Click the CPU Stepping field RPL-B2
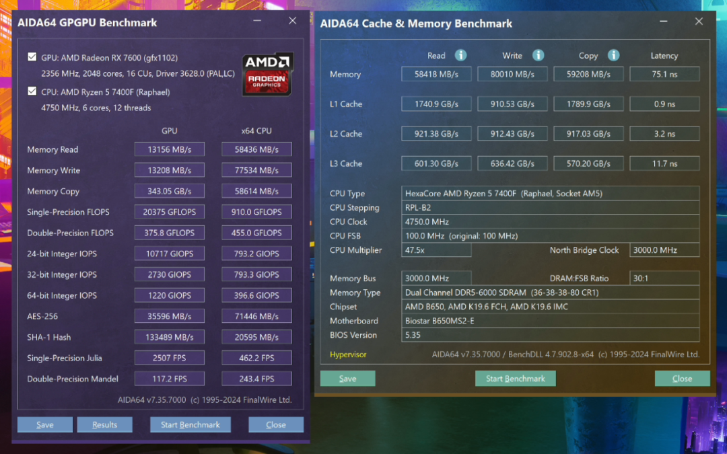This screenshot has width=727, height=454. coord(551,208)
